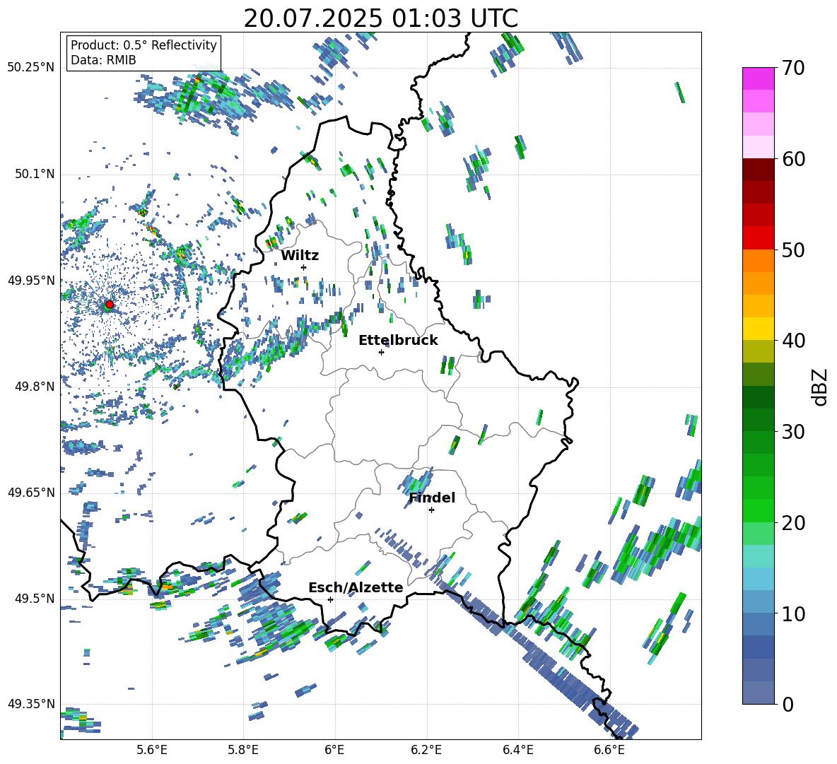Click the 49.65°N latitude label

coord(31,492)
